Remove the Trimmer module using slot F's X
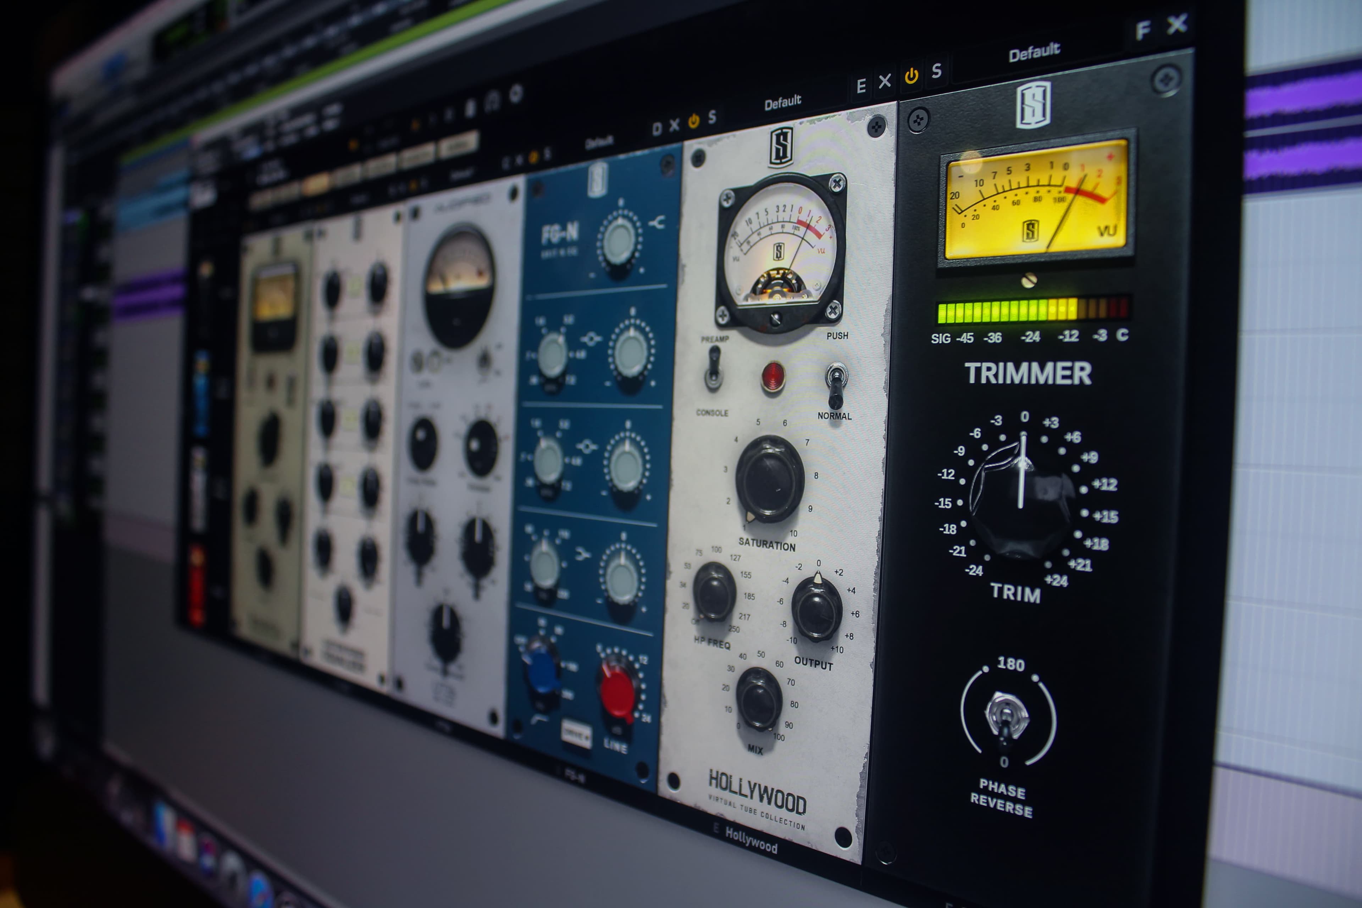This screenshot has width=1362, height=908. 1177,25
